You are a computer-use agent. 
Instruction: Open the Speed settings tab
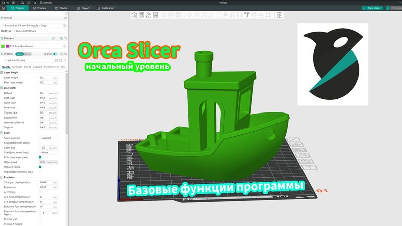(x=28, y=67)
